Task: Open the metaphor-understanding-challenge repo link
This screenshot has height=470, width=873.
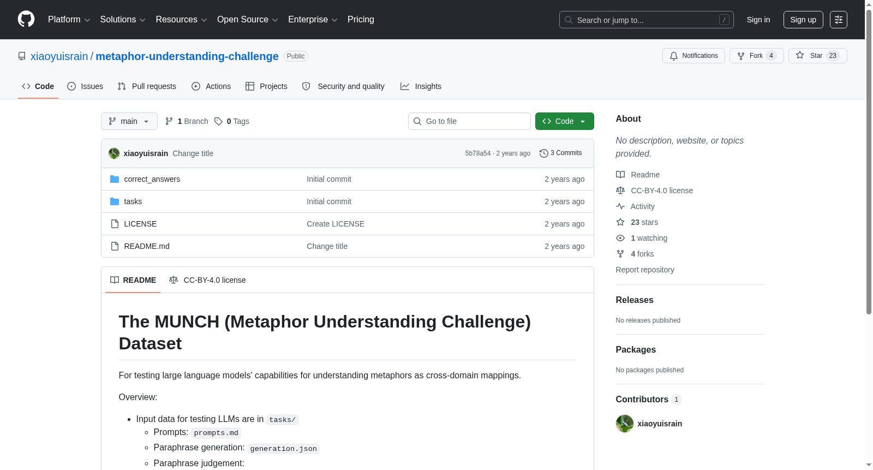Action: (187, 56)
